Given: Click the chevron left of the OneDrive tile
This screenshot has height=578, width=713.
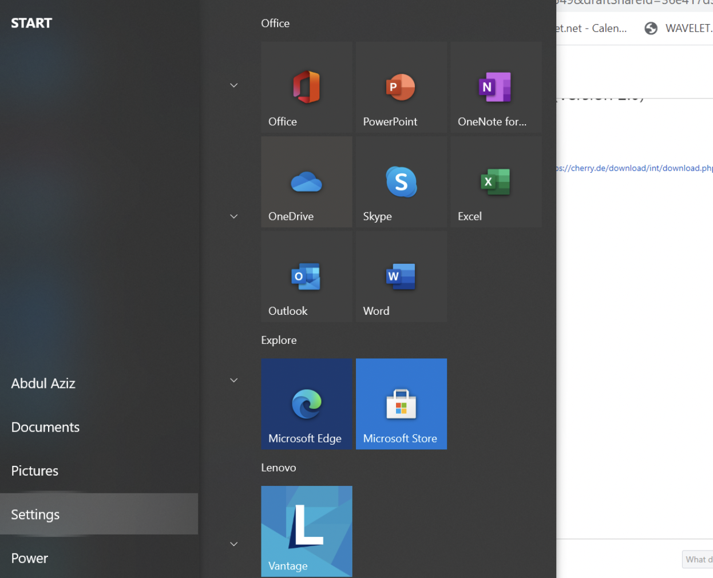Looking at the screenshot, I should pyautogui.click(x=233, y=216).
